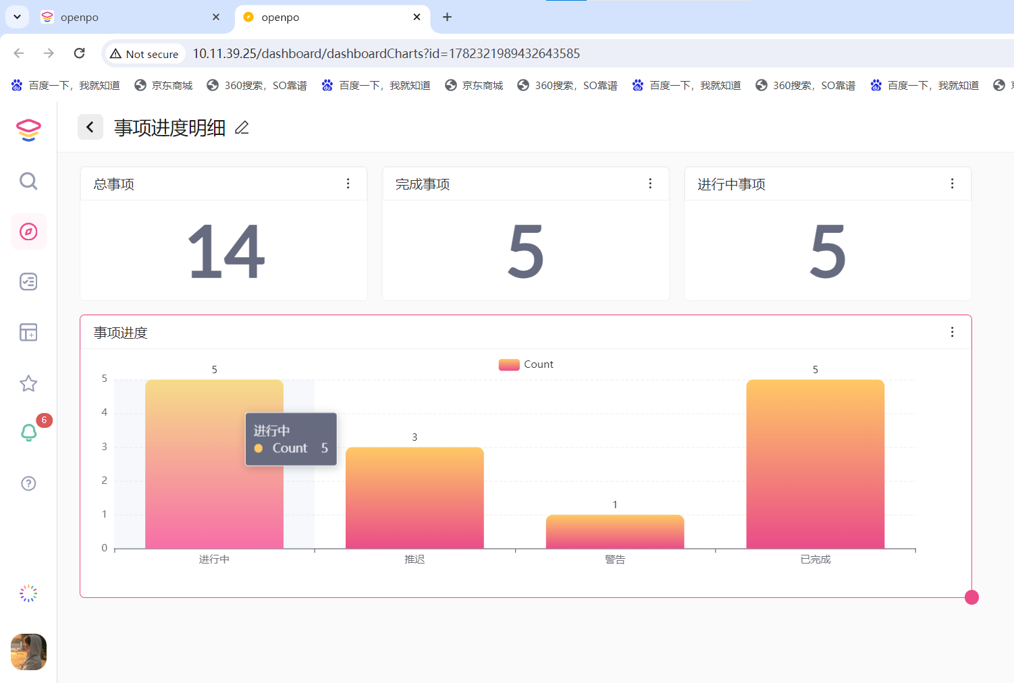This screenshot has height=683, width=1014.
Task: Click the 警告 bar in chart
Action: (615, 532)
